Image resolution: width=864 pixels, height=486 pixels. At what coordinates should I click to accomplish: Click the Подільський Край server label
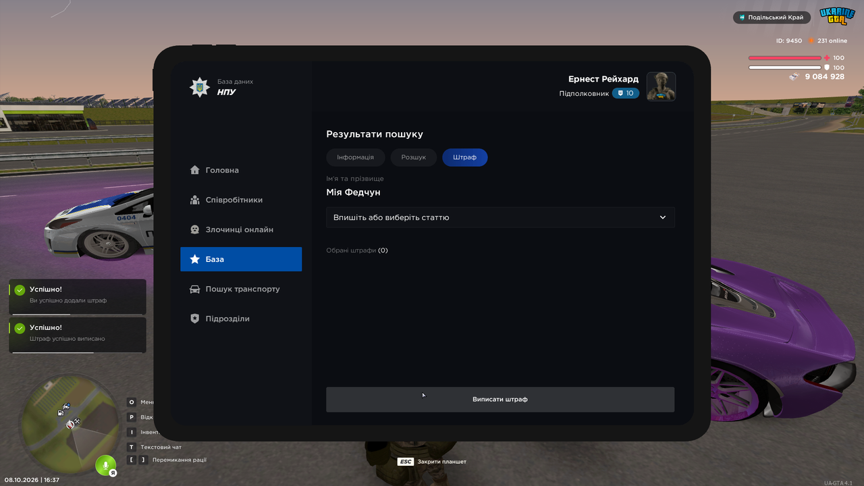(772, 18)
